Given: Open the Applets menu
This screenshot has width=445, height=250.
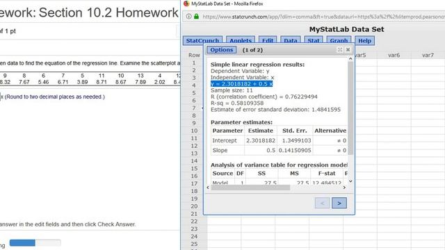Looking at the screenshot, I should click(x=241, y=40).
